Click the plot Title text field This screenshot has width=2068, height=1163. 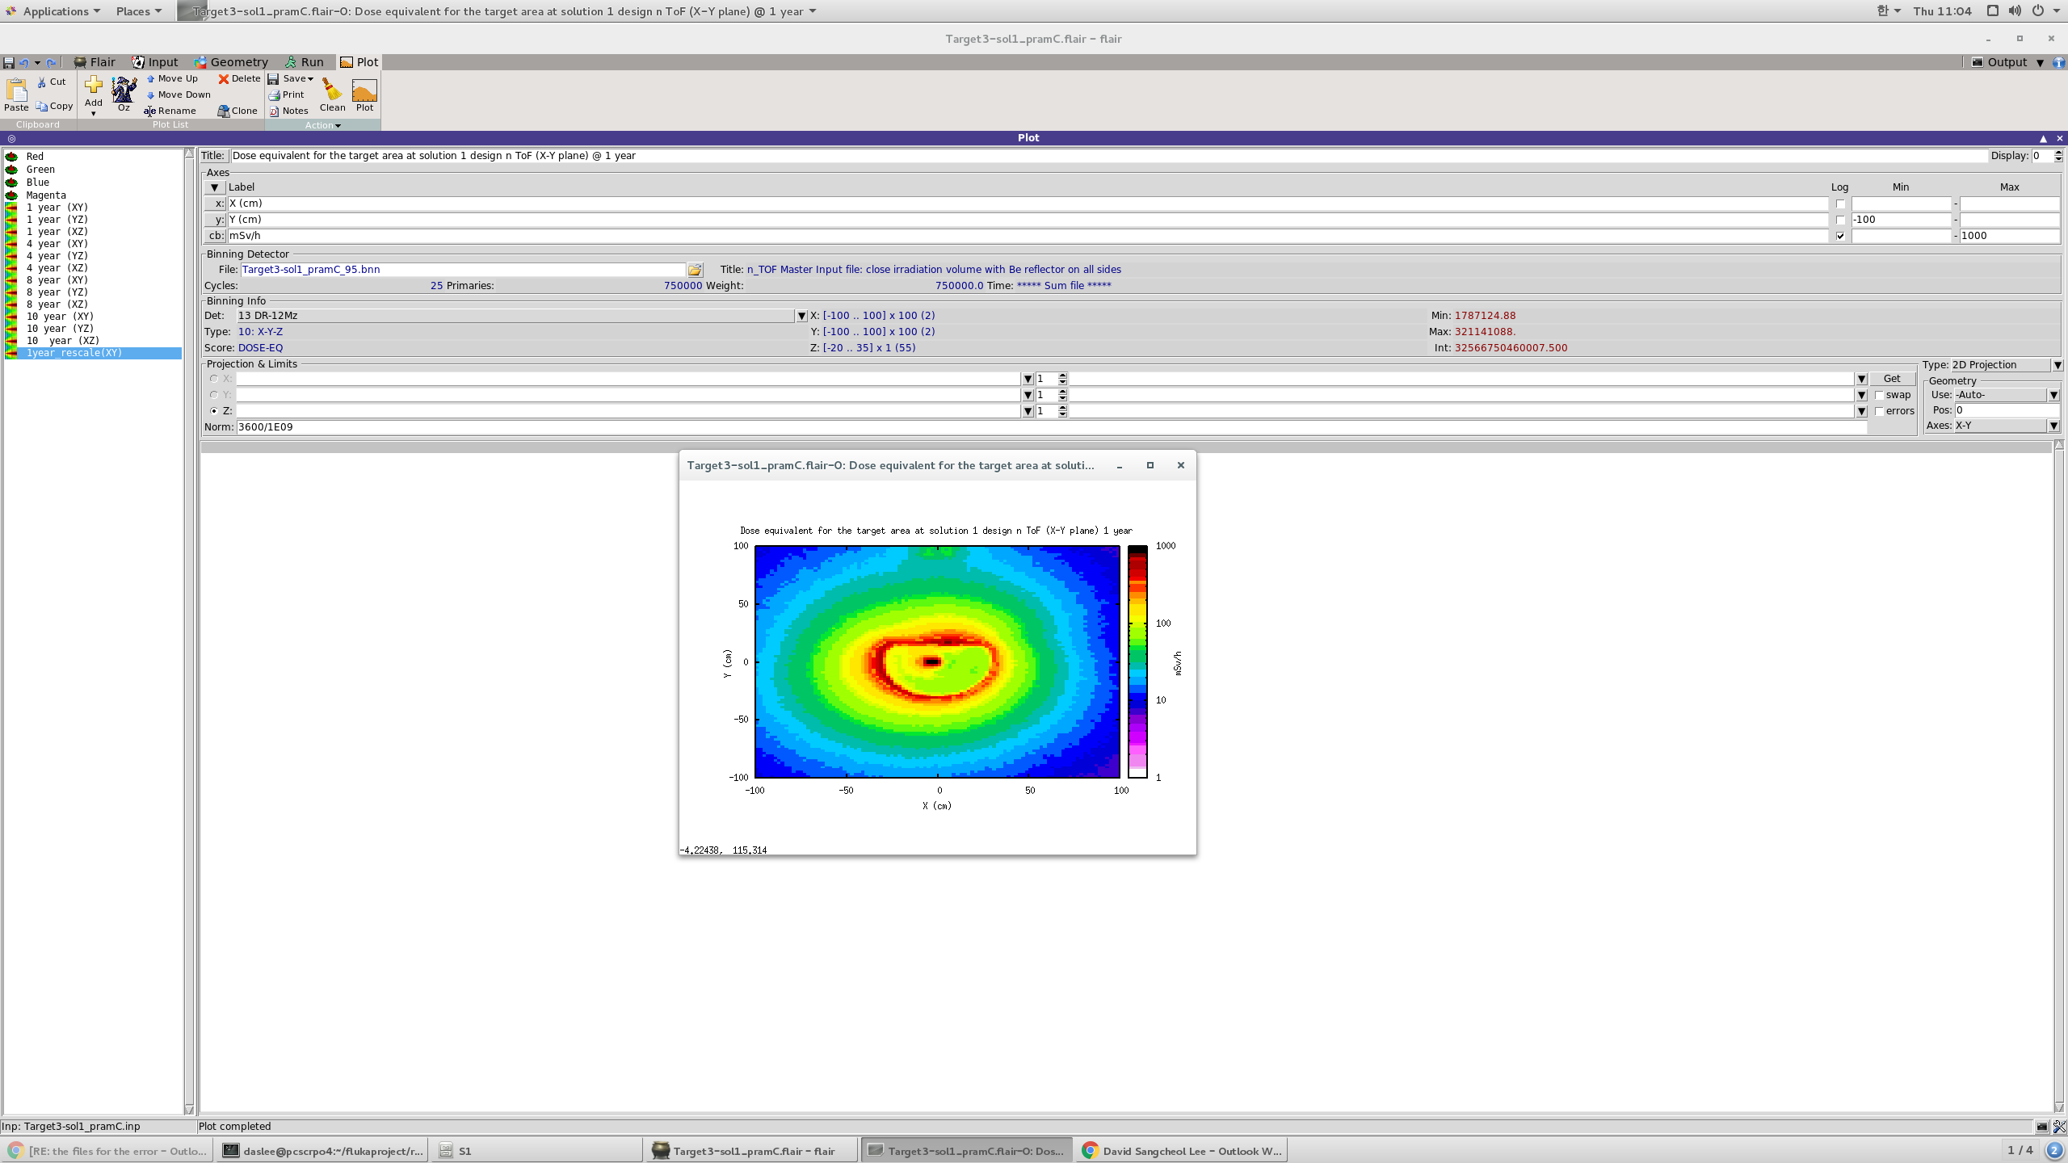tap(1108, 156)
